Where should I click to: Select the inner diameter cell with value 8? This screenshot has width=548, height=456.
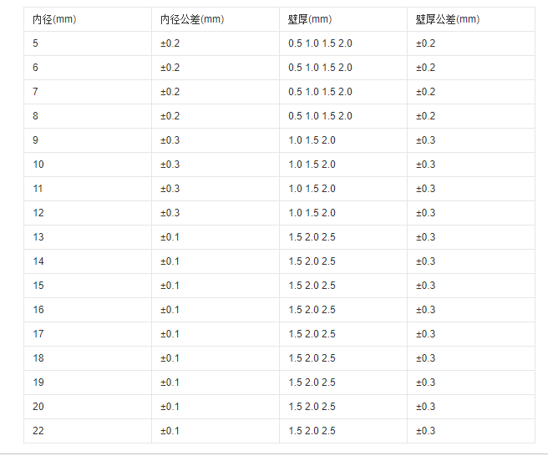click(36, 116)
